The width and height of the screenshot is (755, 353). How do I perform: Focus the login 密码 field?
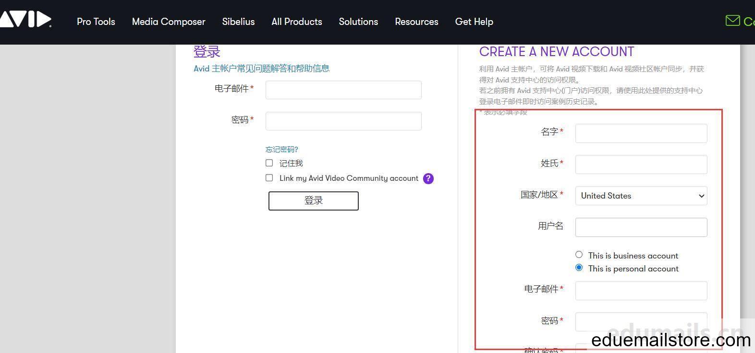343,121
